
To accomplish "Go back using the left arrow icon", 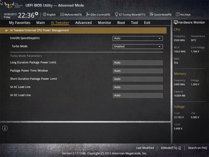I will click(7, 31).
